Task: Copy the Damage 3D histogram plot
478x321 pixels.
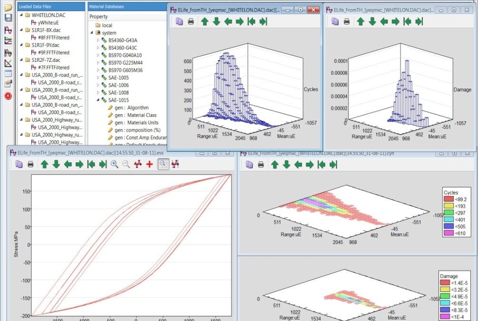Action: [x=335, y=21]
